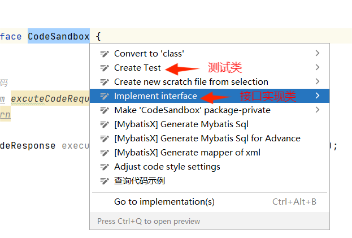Open the Implement interface submenu arrow
This screenshot has width=352, height=238.
pyautogui.click(x=317, y=96)
